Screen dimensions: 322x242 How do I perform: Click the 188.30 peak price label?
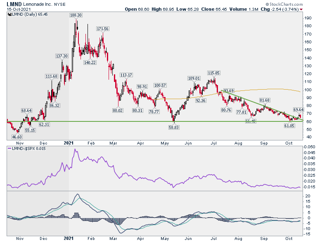point(76,15)
